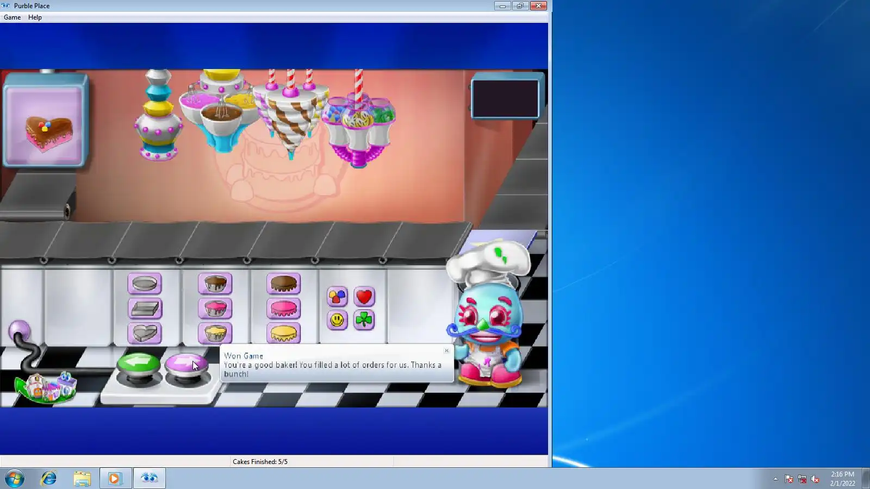Launch Internet Explorer from the taskbar

tap(49, 479)
